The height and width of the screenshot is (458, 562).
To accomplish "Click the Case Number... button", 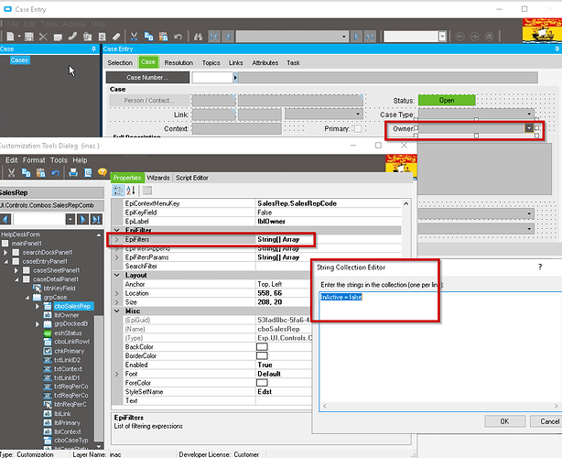I will click(x=147, y=78).
